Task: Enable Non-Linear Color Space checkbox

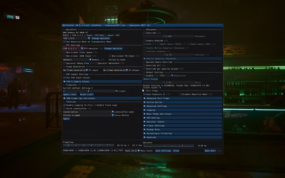Action: point(64,52)
